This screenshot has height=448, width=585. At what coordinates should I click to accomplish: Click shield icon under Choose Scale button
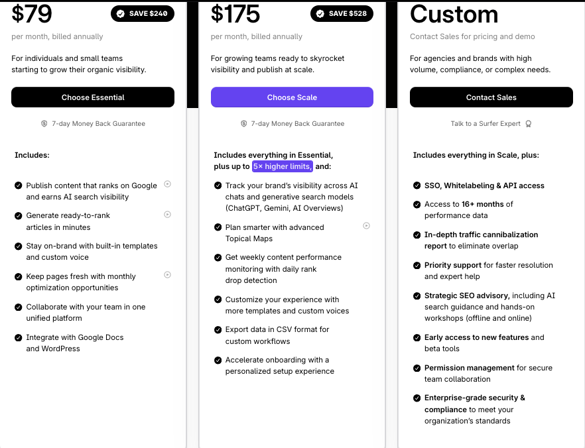coord(244,124)
